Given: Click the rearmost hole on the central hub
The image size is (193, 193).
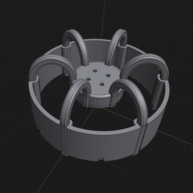Looking at the screenshot, I should pyautogui.click(x=95, y=71).
